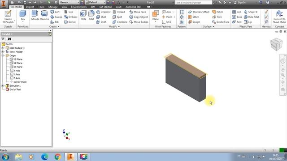This screenshot has width=287, height=161.
Task: Open the Model browser dropdown
Action: (x=8, y=34)
